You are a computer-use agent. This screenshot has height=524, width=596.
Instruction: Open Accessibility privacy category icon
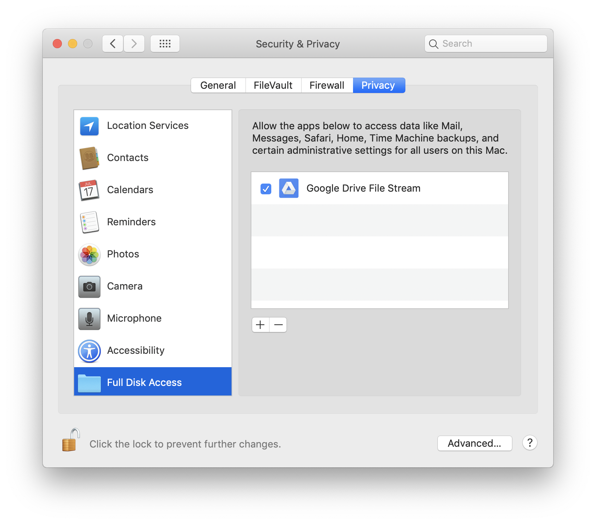[89, 351]
